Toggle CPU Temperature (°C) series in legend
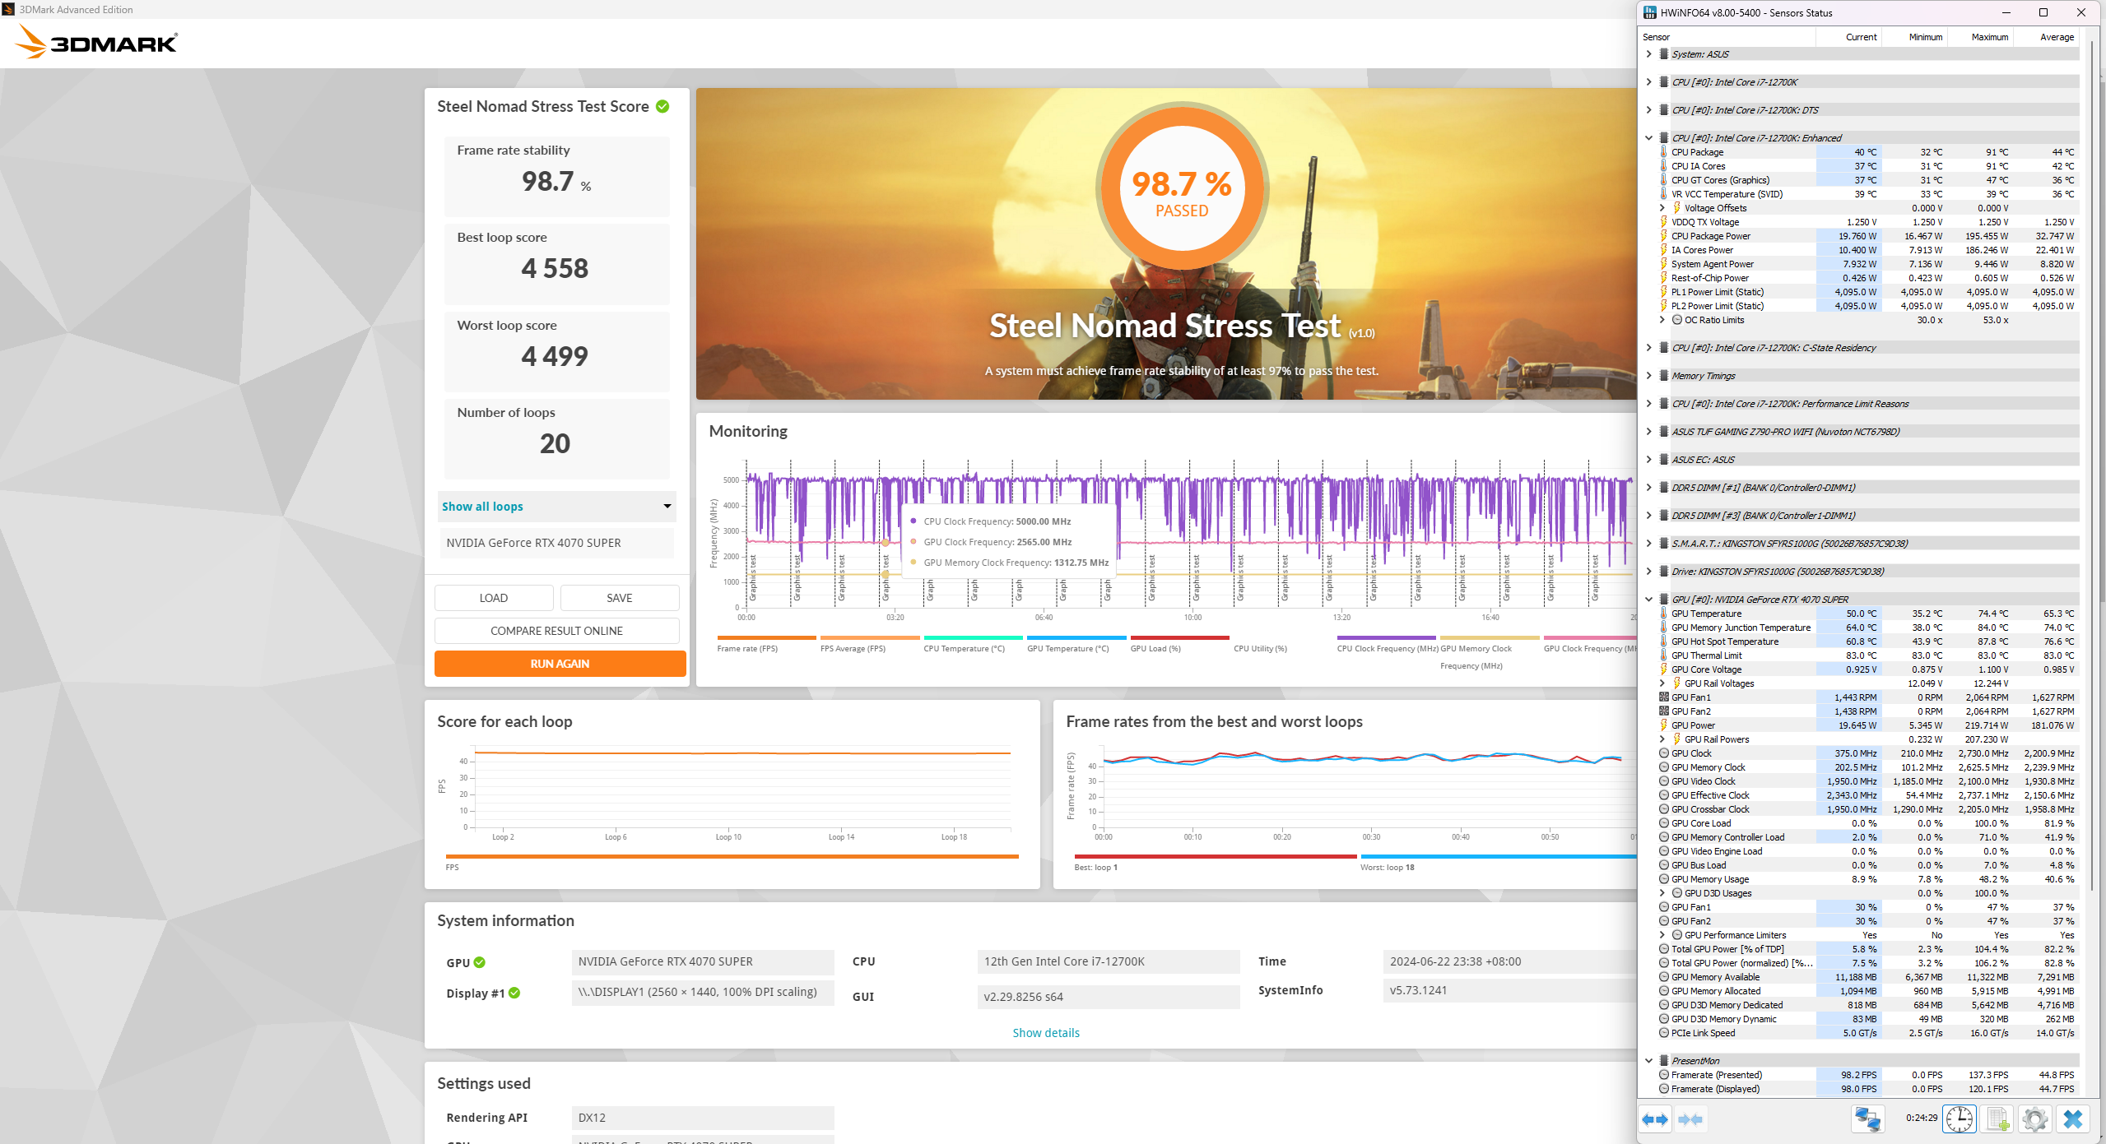Viewport: 2106px width, 1144px height. [x=972, y=643]
